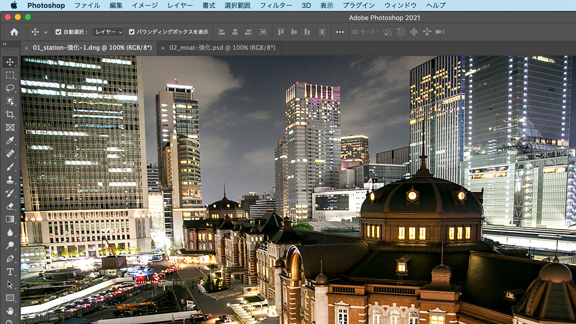Pick the Brush tool in the toolbar

click(10, 167)
